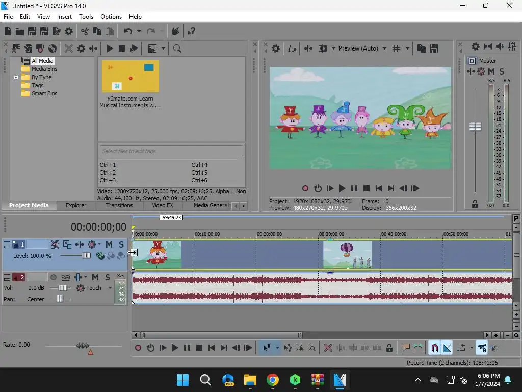Mute video track 1
This screenshot has width=522, height=392.
coord(109,244)
